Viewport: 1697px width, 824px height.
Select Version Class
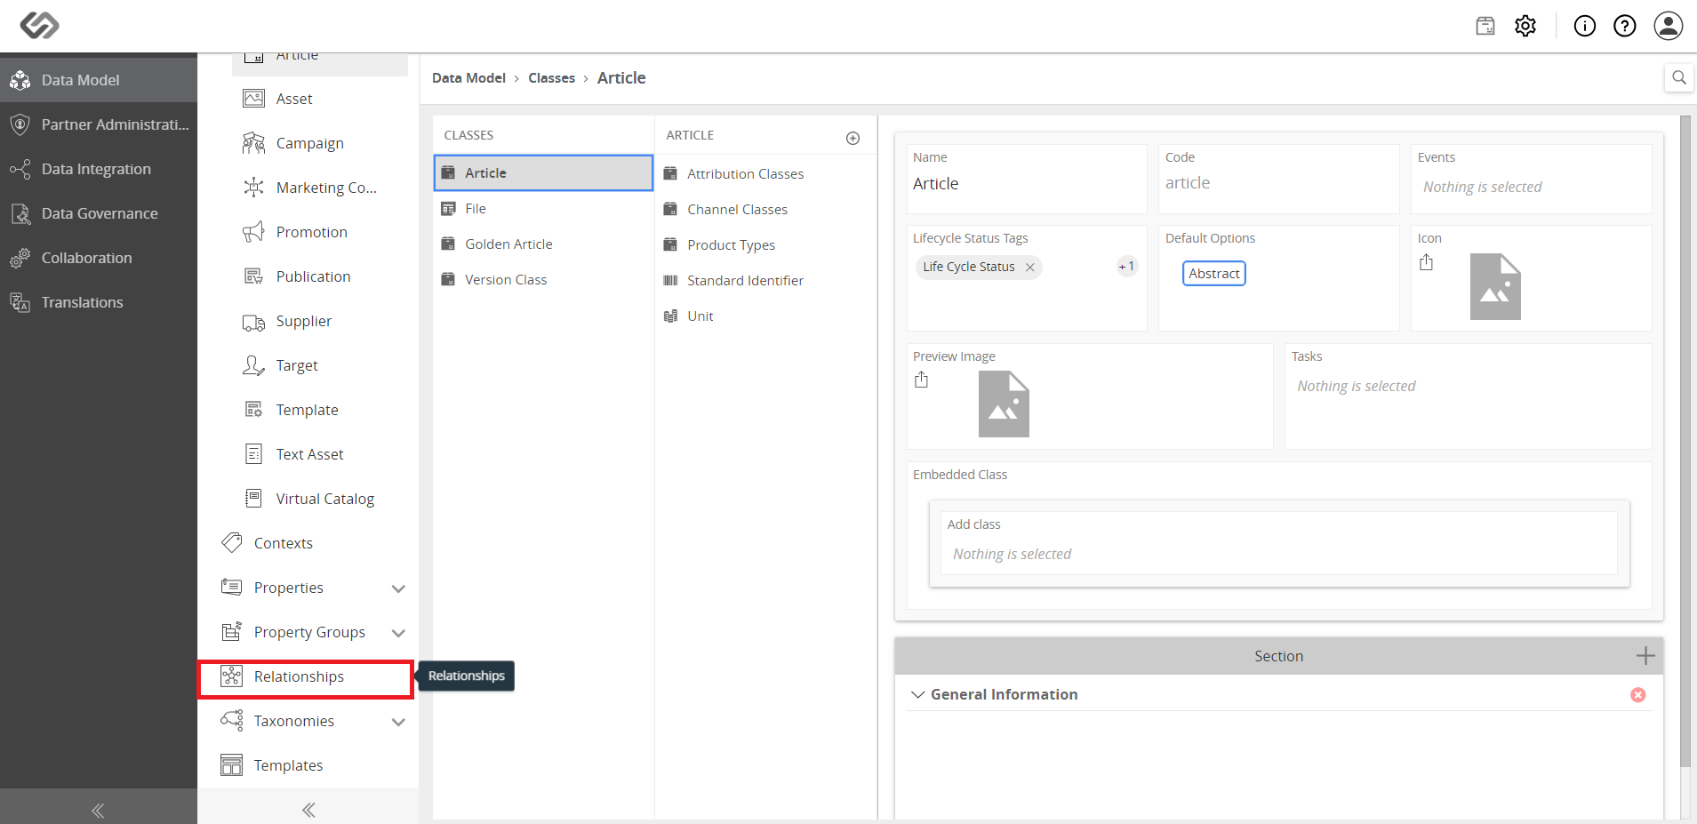click(x=543, y=280)
